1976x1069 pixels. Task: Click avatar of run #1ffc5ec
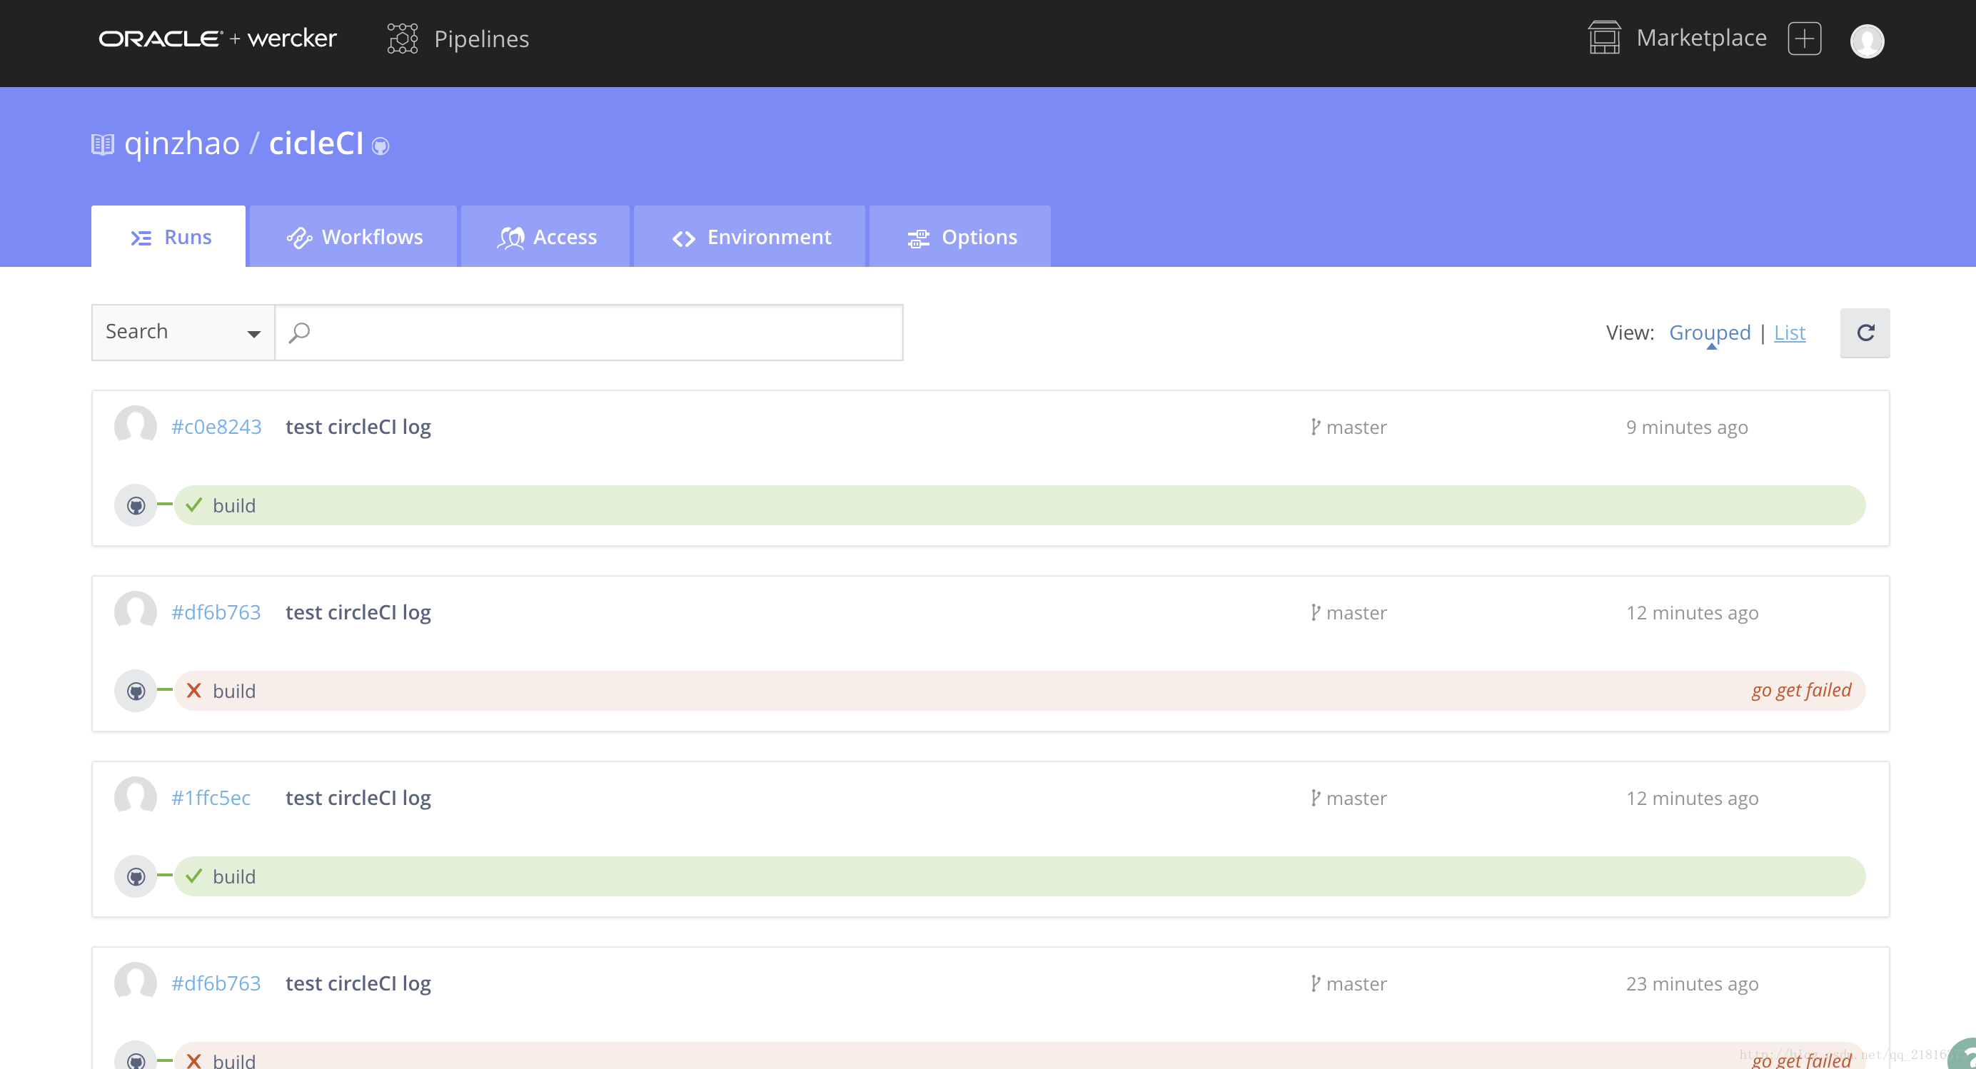136,796
